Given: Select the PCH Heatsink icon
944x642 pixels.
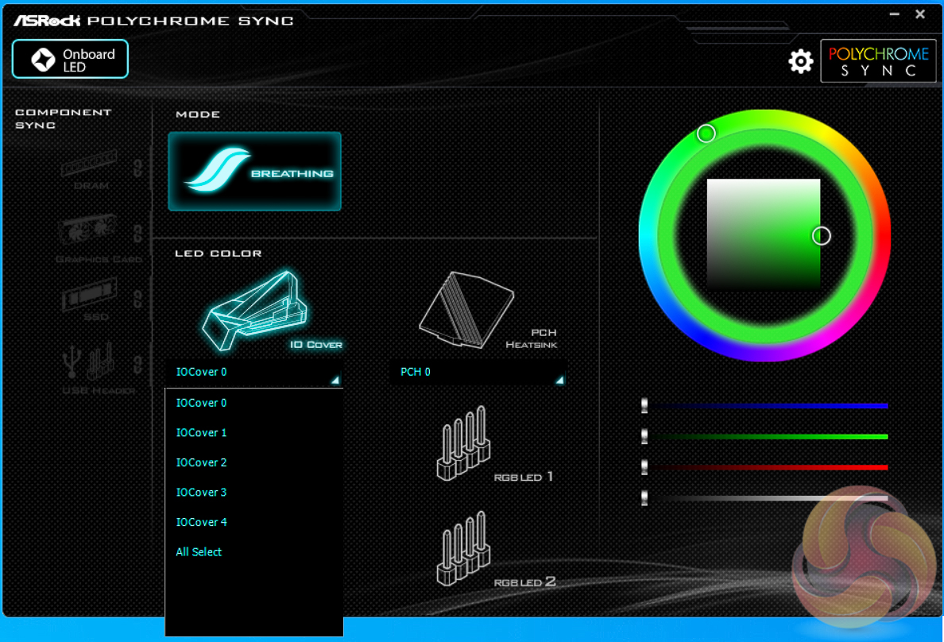Looking at the screenshot, I should pyautogui.click(x=466, y=310).
